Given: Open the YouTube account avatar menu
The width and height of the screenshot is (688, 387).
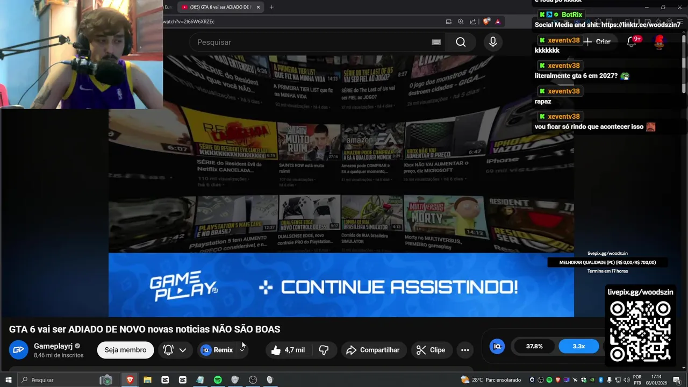Looking at the screenshot, I should coord(659,42).
